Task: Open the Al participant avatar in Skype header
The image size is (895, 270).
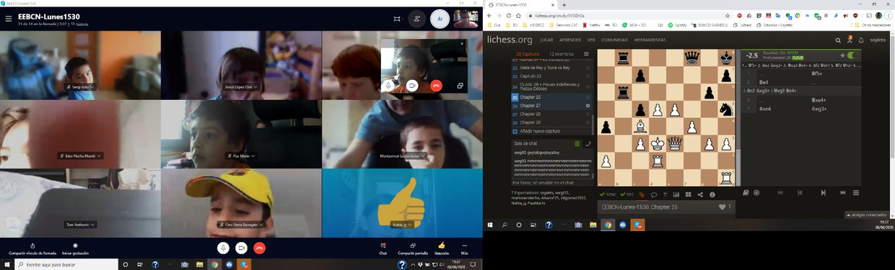Action: (x=440, y=19)
